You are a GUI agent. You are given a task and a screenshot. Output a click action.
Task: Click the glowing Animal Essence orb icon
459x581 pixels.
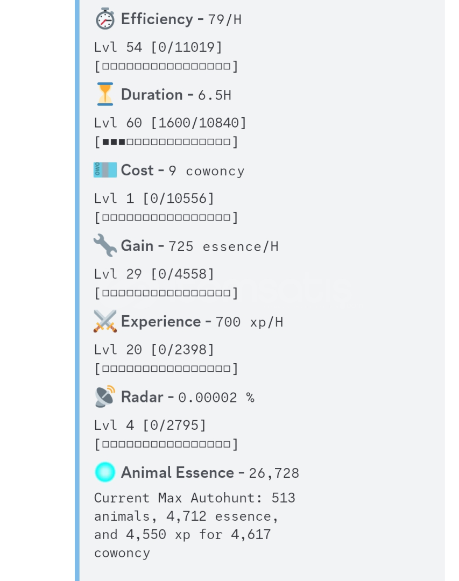(105, 472)
